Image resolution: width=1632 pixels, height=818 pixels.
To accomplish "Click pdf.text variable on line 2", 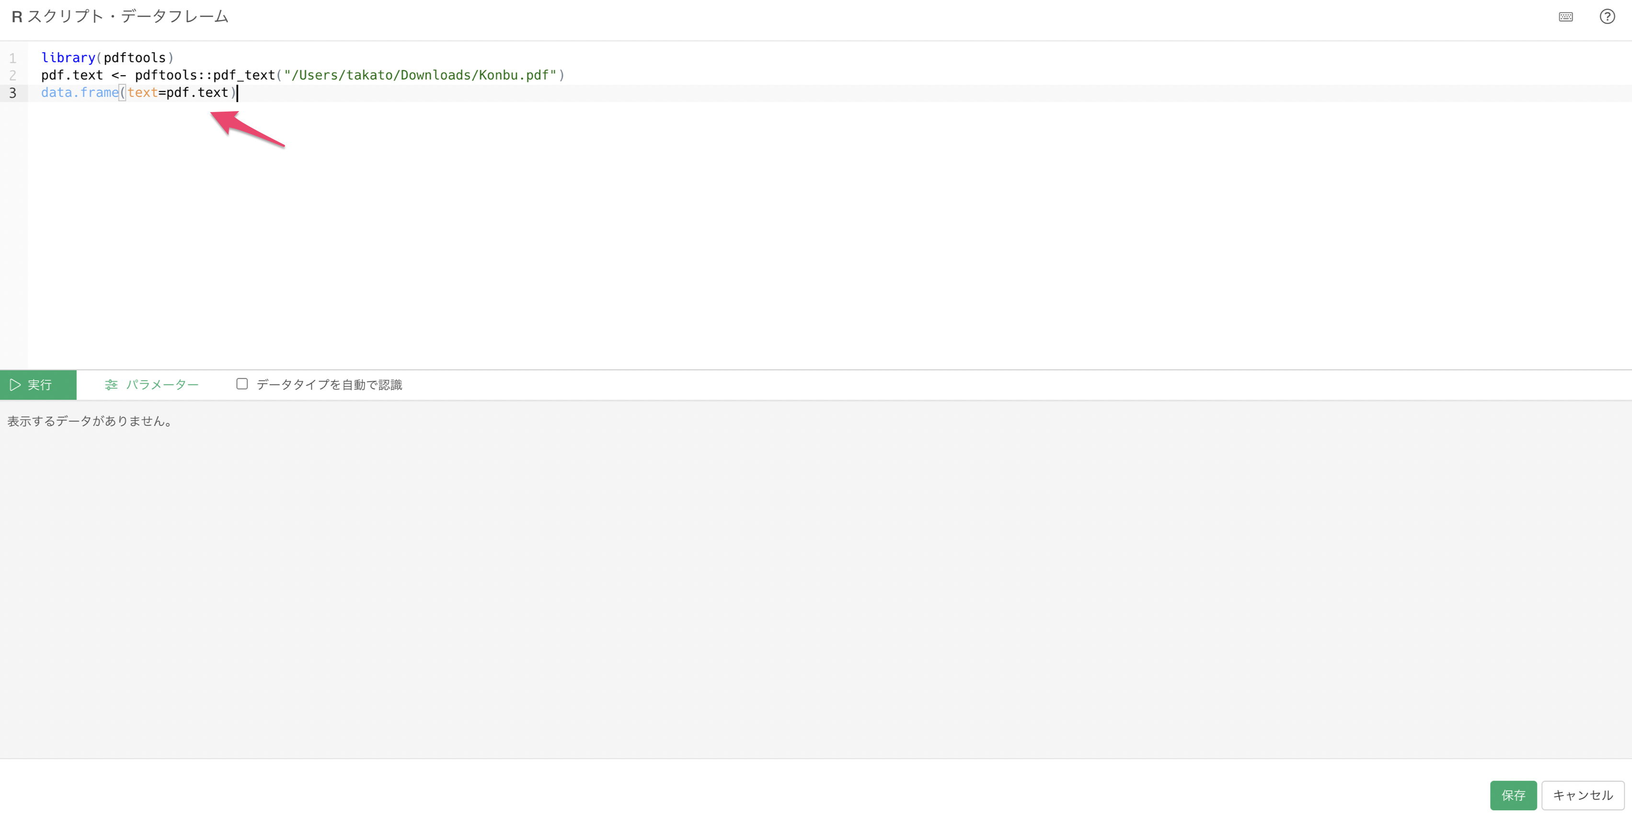I will click(71, 75).
